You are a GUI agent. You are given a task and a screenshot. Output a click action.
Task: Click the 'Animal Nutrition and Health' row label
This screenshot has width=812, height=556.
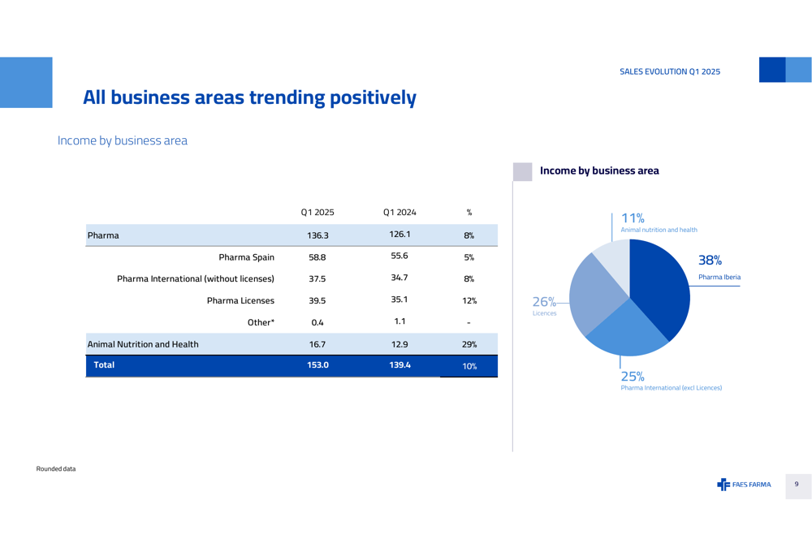(x=143, y=344)
